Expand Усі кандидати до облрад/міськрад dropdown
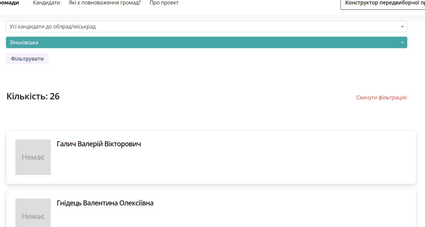The height and width of the screenshot is (227, 425). [x=206, y=26]
